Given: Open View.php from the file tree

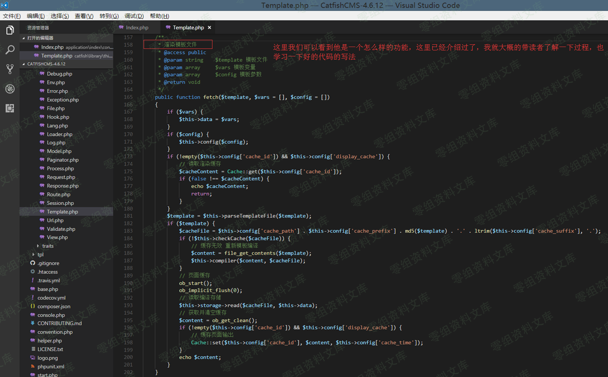Looking at the screenshot, I should (57, 237).
